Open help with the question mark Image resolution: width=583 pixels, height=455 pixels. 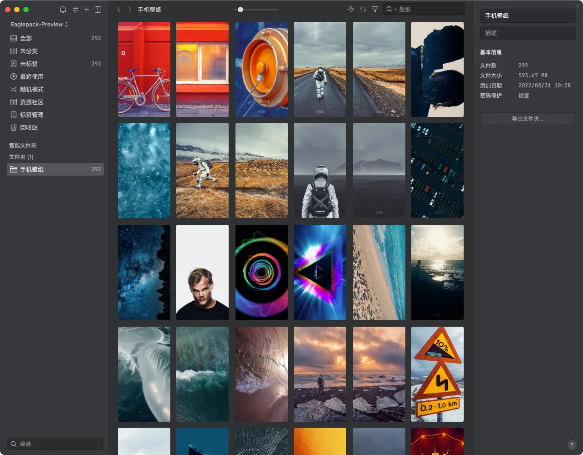click(x=572, y=445)
